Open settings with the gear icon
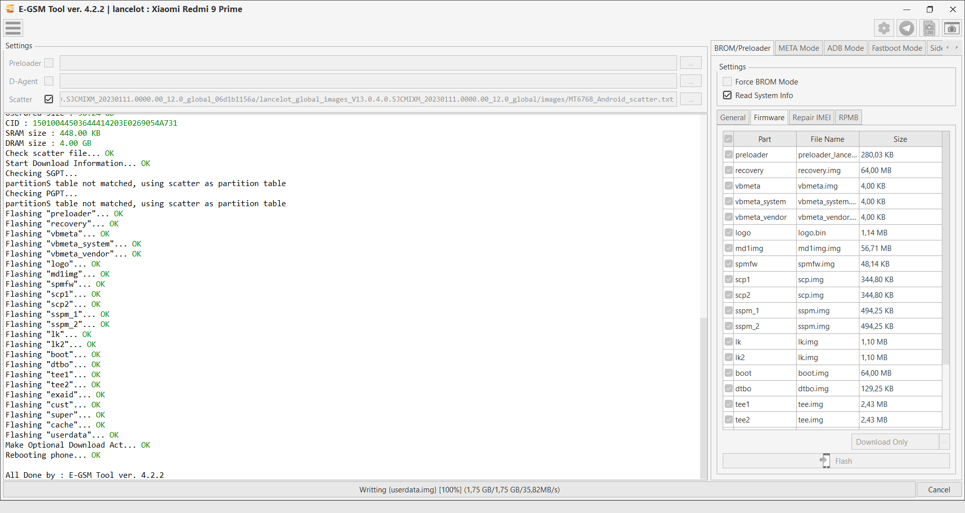The height and width of the screenshot is (513, 965). [884, 28]
